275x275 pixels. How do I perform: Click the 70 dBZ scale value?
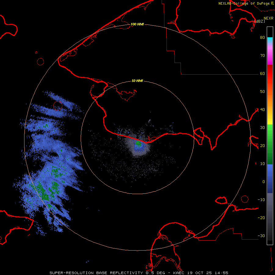coord(262,56)
